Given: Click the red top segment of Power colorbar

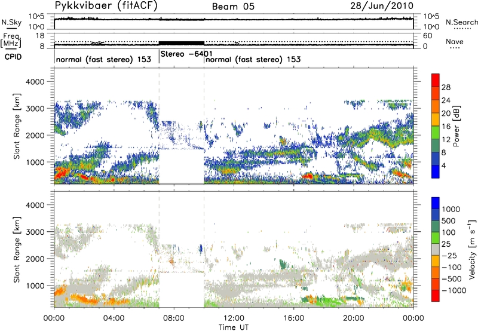Looking at the screenshot, I should (x=436, y=80).
